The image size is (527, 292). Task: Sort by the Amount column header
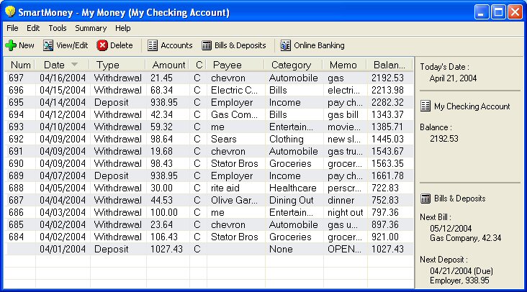[x=168, y=65]
